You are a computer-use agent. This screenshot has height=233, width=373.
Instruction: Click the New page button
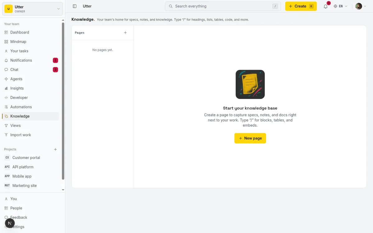tap(250, 138)
